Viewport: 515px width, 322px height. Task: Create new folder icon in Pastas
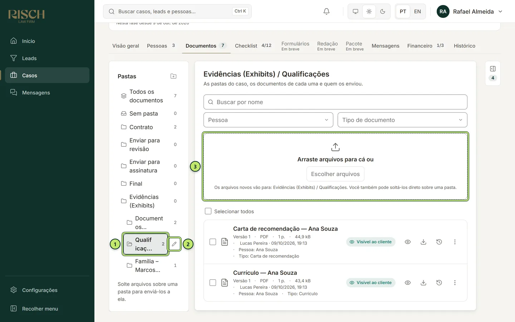click(173, 76)
